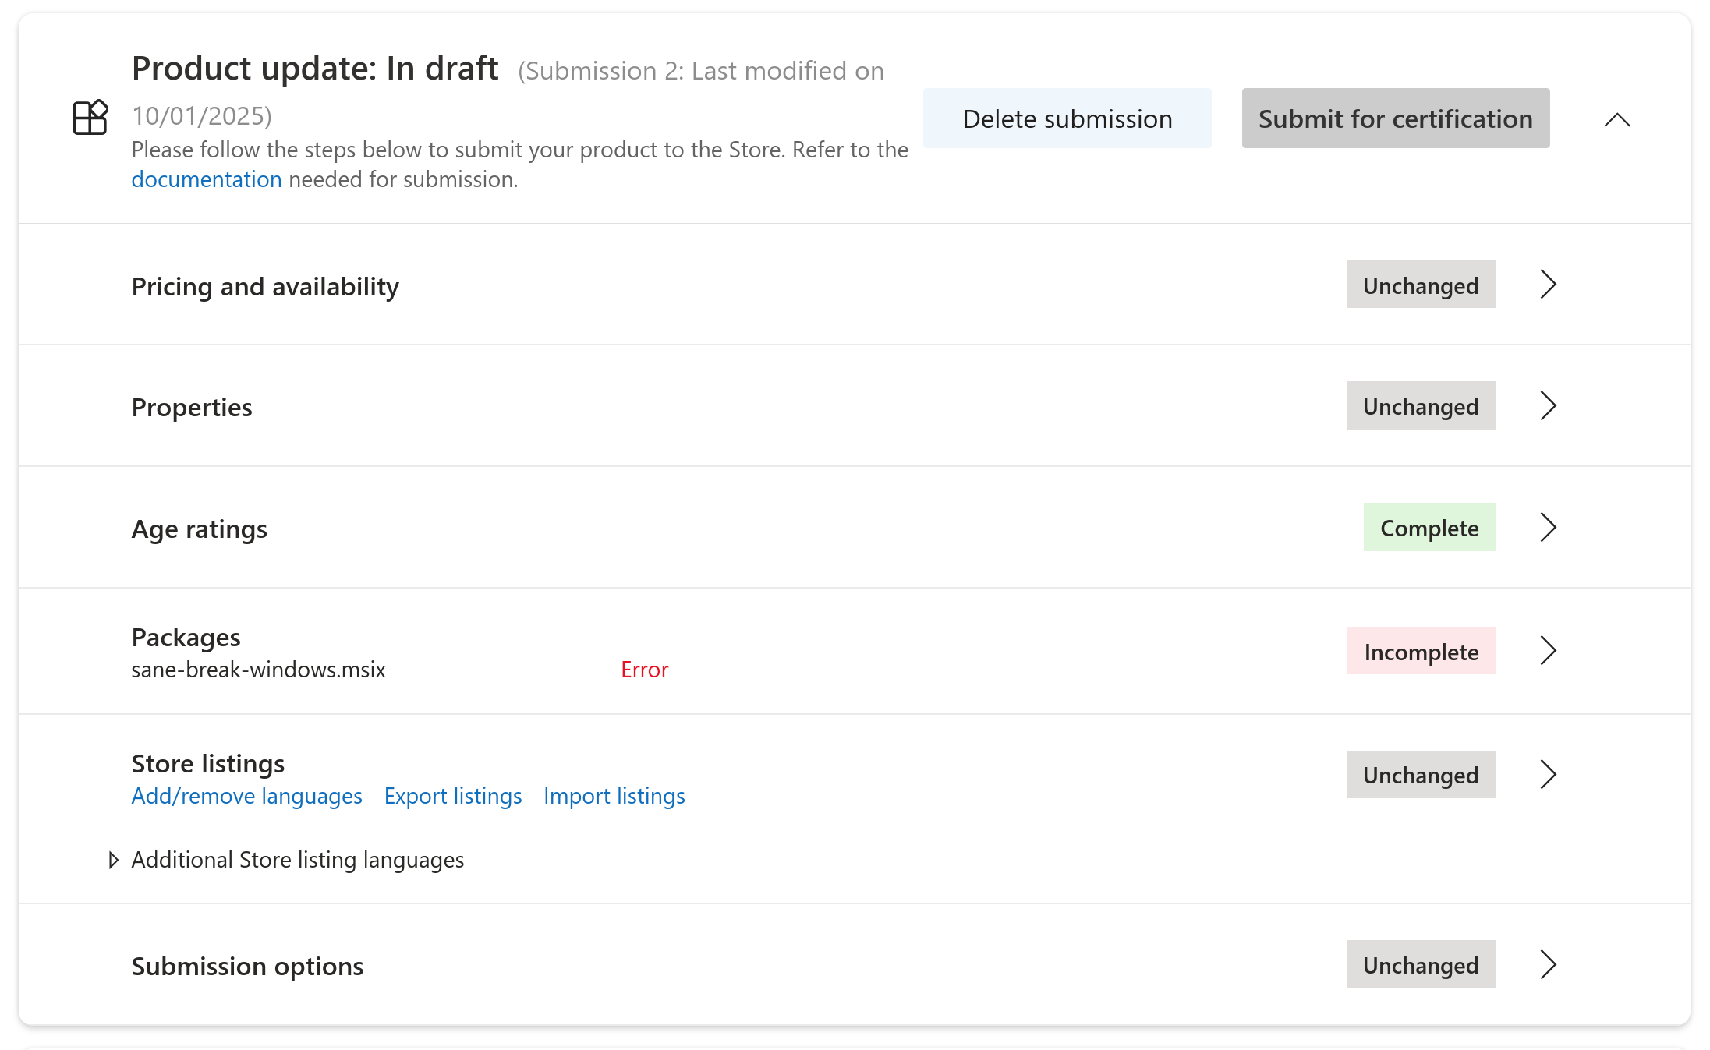Open Age ratings via its right chevron
The height and width of the screenshot is (1050, 1710).
[1548, 528]
